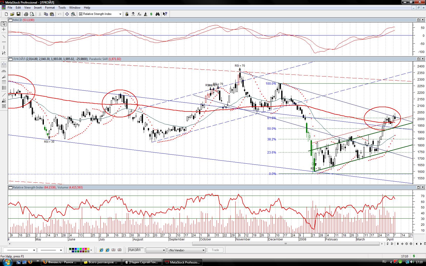Image resolution: width=426 pixels, height=266 pixels.
Task: Switch to Всего разговоров taskbar window
Action: (101, 262)
